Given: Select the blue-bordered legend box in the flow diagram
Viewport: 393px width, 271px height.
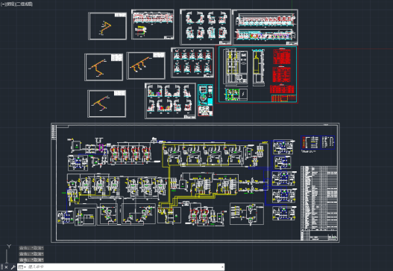Looking at the screenshot, I should (318, 143).
